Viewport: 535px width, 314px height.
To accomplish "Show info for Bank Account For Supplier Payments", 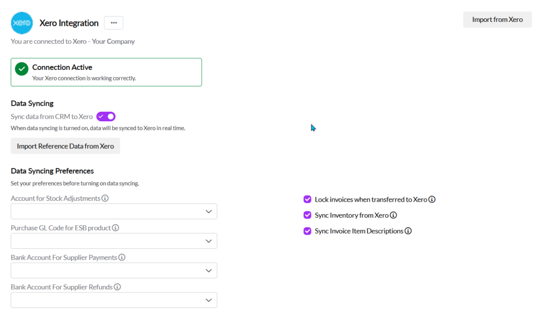I will [122, 258].
